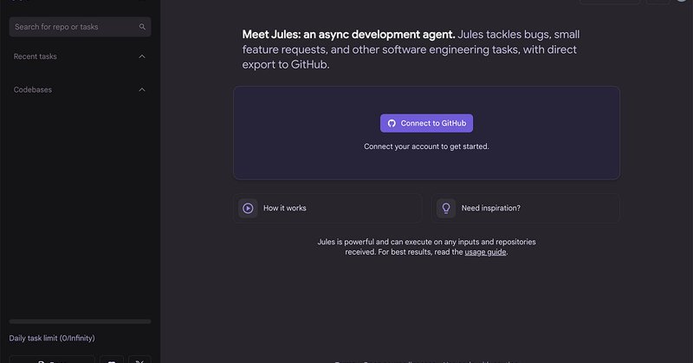Screen dimensions: 693x363
Task: Click 'Connect your account to get started.' text
Action: [x=426, y=146]
